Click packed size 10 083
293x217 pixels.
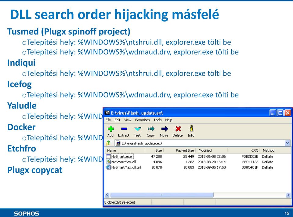tap(189, 167)
